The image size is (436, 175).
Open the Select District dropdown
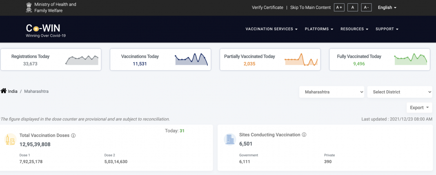click(399, 92)
